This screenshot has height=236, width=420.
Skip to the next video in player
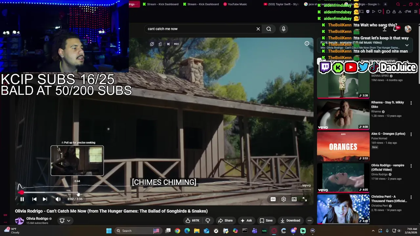(45, 199)
